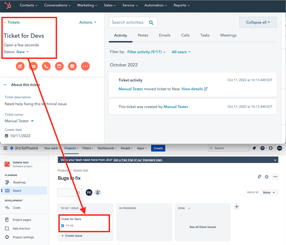Open the Marketing menu in HubSpot
Viewport: 286px width, 245px height.
click(x=87, y=5)
